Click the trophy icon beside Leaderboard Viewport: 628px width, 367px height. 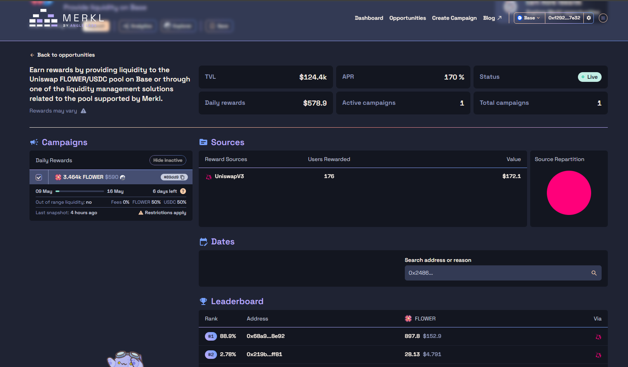[203, 301]
